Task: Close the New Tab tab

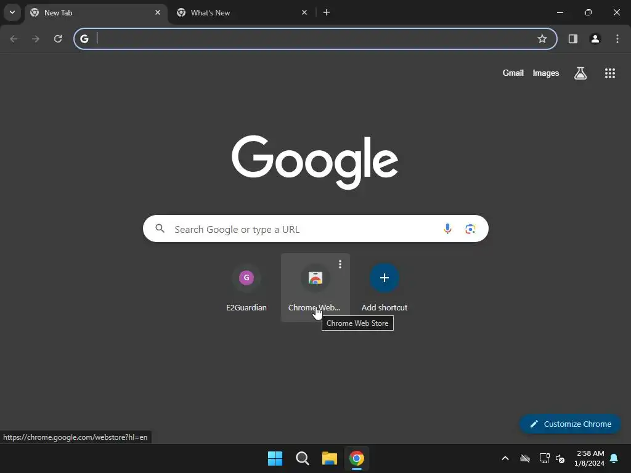Action: (x=158, y=12)
